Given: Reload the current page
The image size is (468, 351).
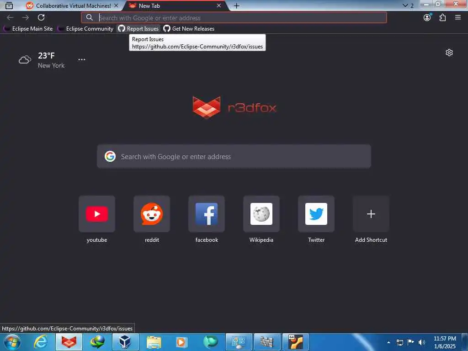Looking at the screenshot, I should point(41,18).
